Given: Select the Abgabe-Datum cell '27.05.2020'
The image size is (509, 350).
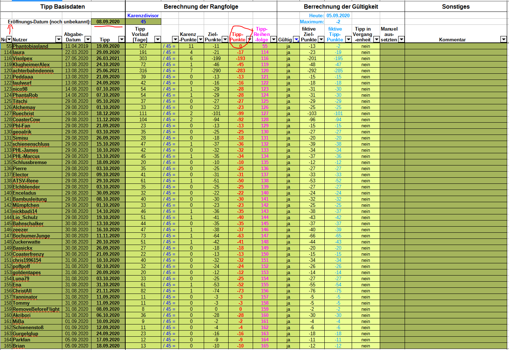Looking at the screenshot, I should click(77, 58).
